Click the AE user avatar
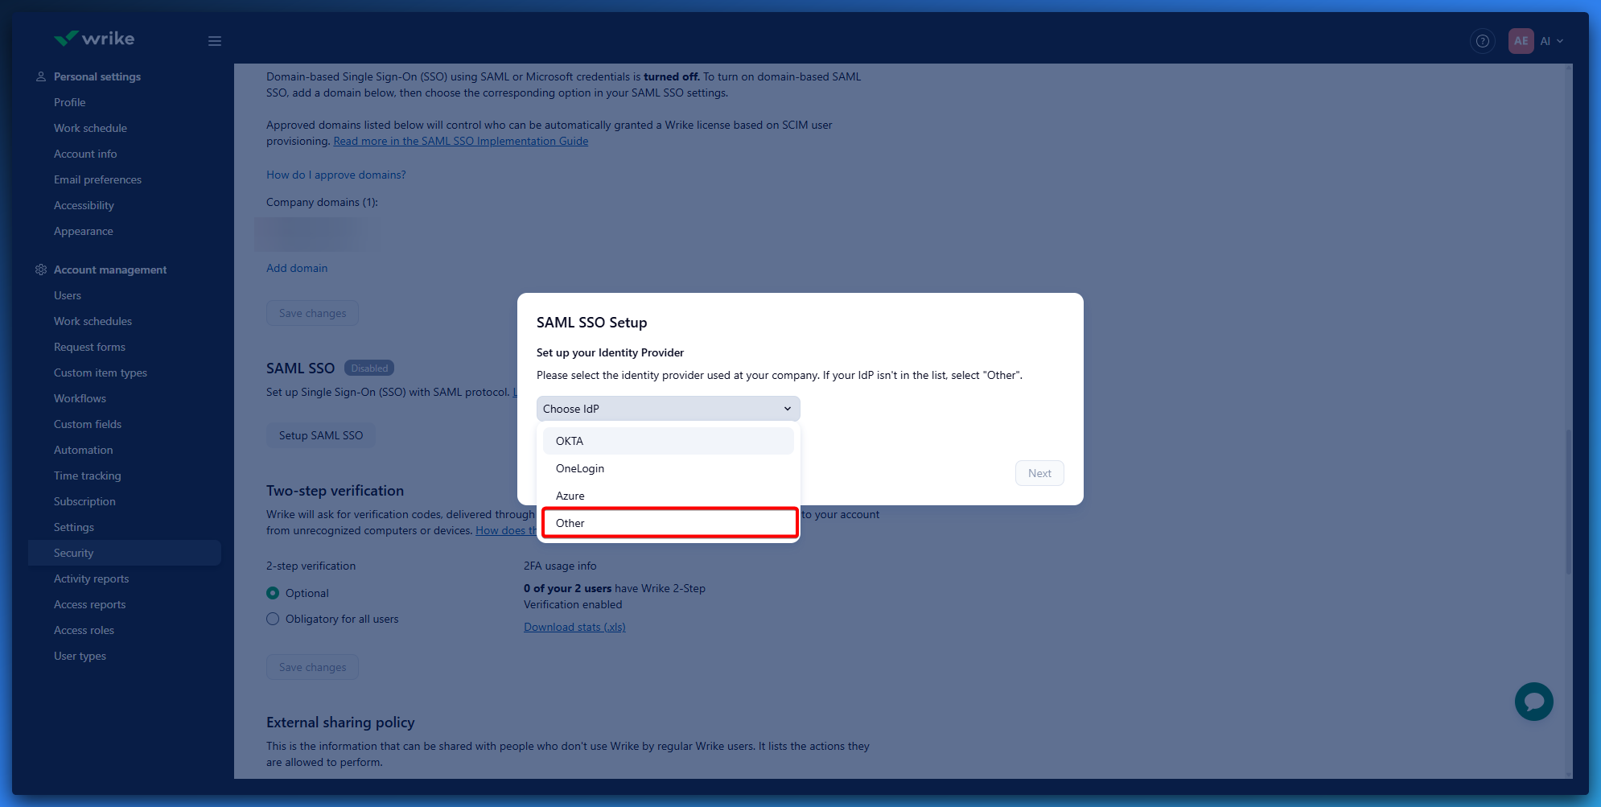1601x807 pixels. 1521,41
